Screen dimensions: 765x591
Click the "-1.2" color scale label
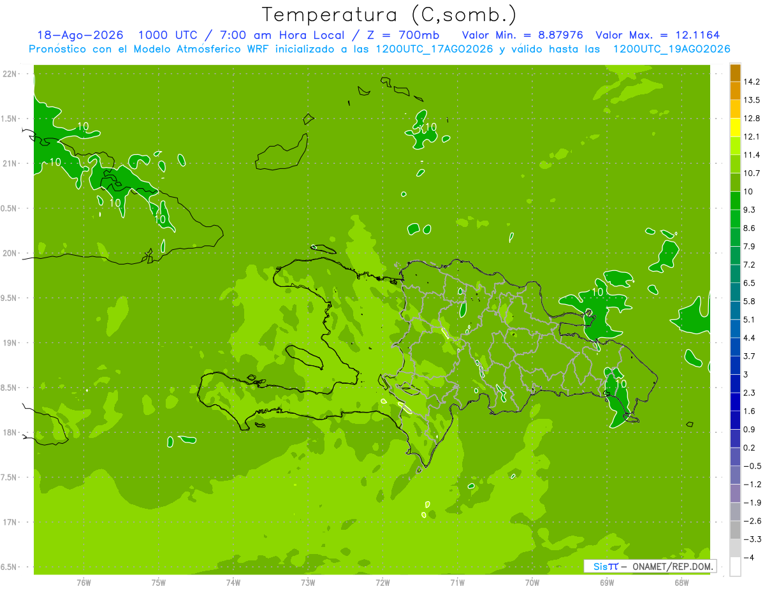pos(752,485)
